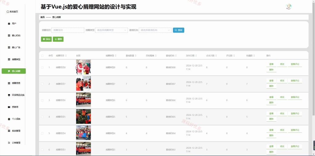Open cover image of row 捐赠项目4
Viewport: 315px width, 156px height.
(x=83, y=133)
